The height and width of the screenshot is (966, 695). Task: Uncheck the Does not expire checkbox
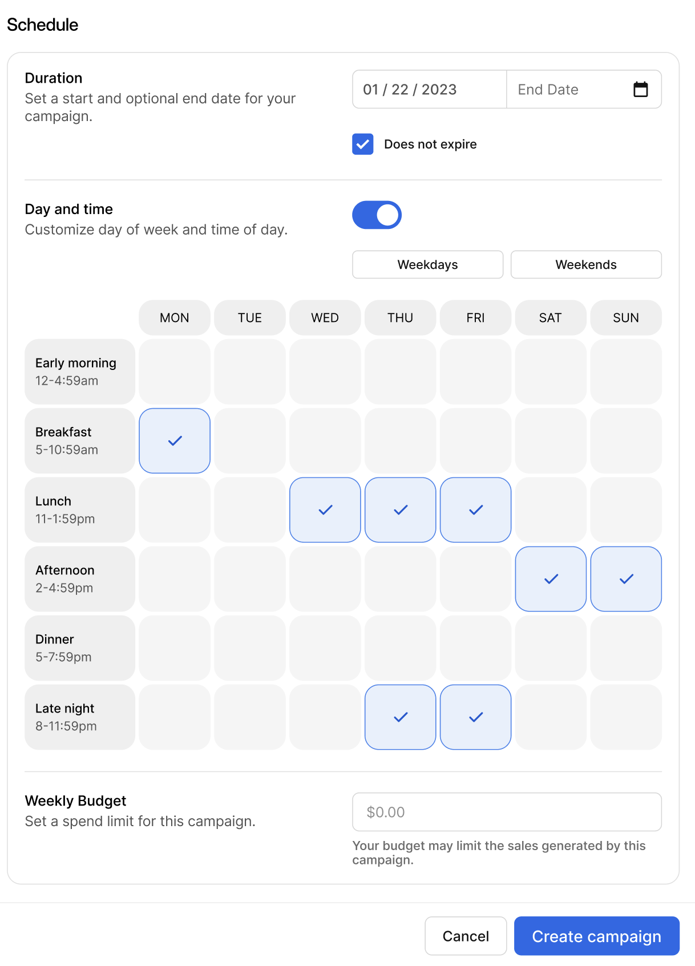pos(363,144)
